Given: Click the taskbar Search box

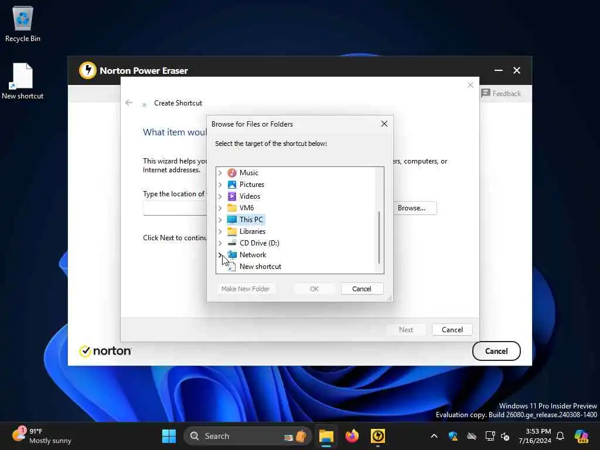Looking at the screenshot, I should pyautogui.click(x=248, y=436).
